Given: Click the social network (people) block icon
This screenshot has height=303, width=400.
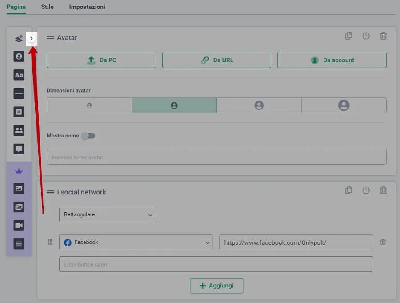Looking at the screenshot, I should pyautogui.click(x=19, y=130).
